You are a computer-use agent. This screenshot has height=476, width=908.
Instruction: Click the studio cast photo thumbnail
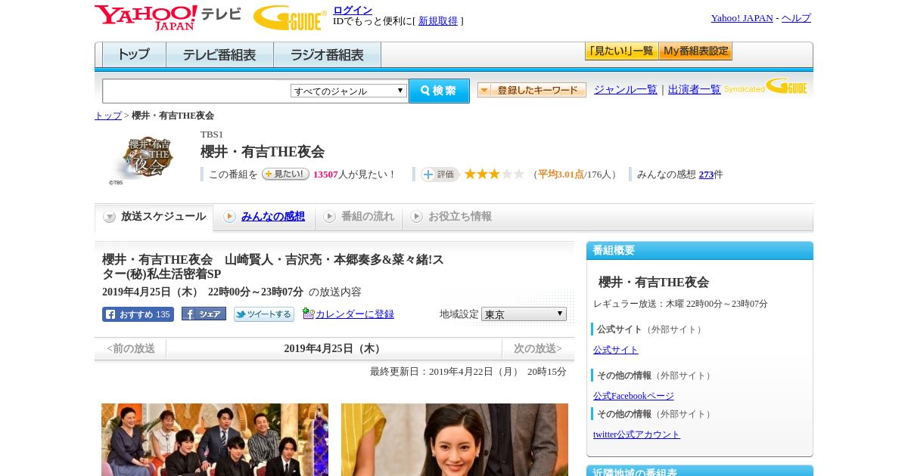[x=215, y=440]
